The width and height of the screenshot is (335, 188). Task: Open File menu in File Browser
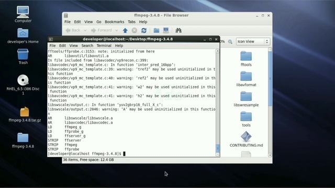pyautogui.click(x=68, y=22)
